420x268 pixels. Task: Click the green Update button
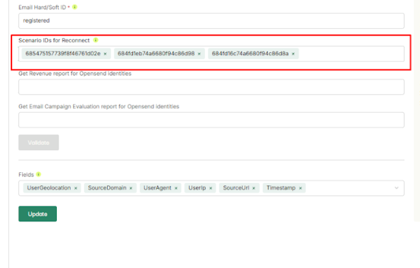tap(38, 214)
